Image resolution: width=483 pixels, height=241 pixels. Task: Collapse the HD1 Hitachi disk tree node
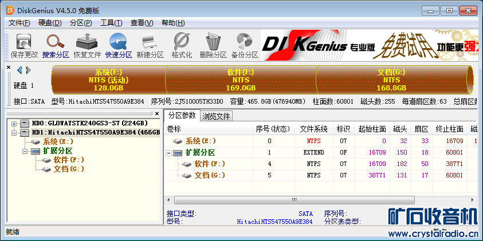14,132
